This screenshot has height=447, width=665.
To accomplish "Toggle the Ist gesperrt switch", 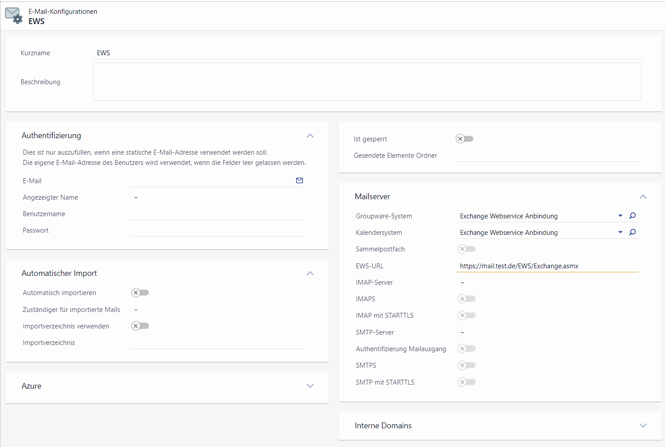I will (x=464, y=139).
